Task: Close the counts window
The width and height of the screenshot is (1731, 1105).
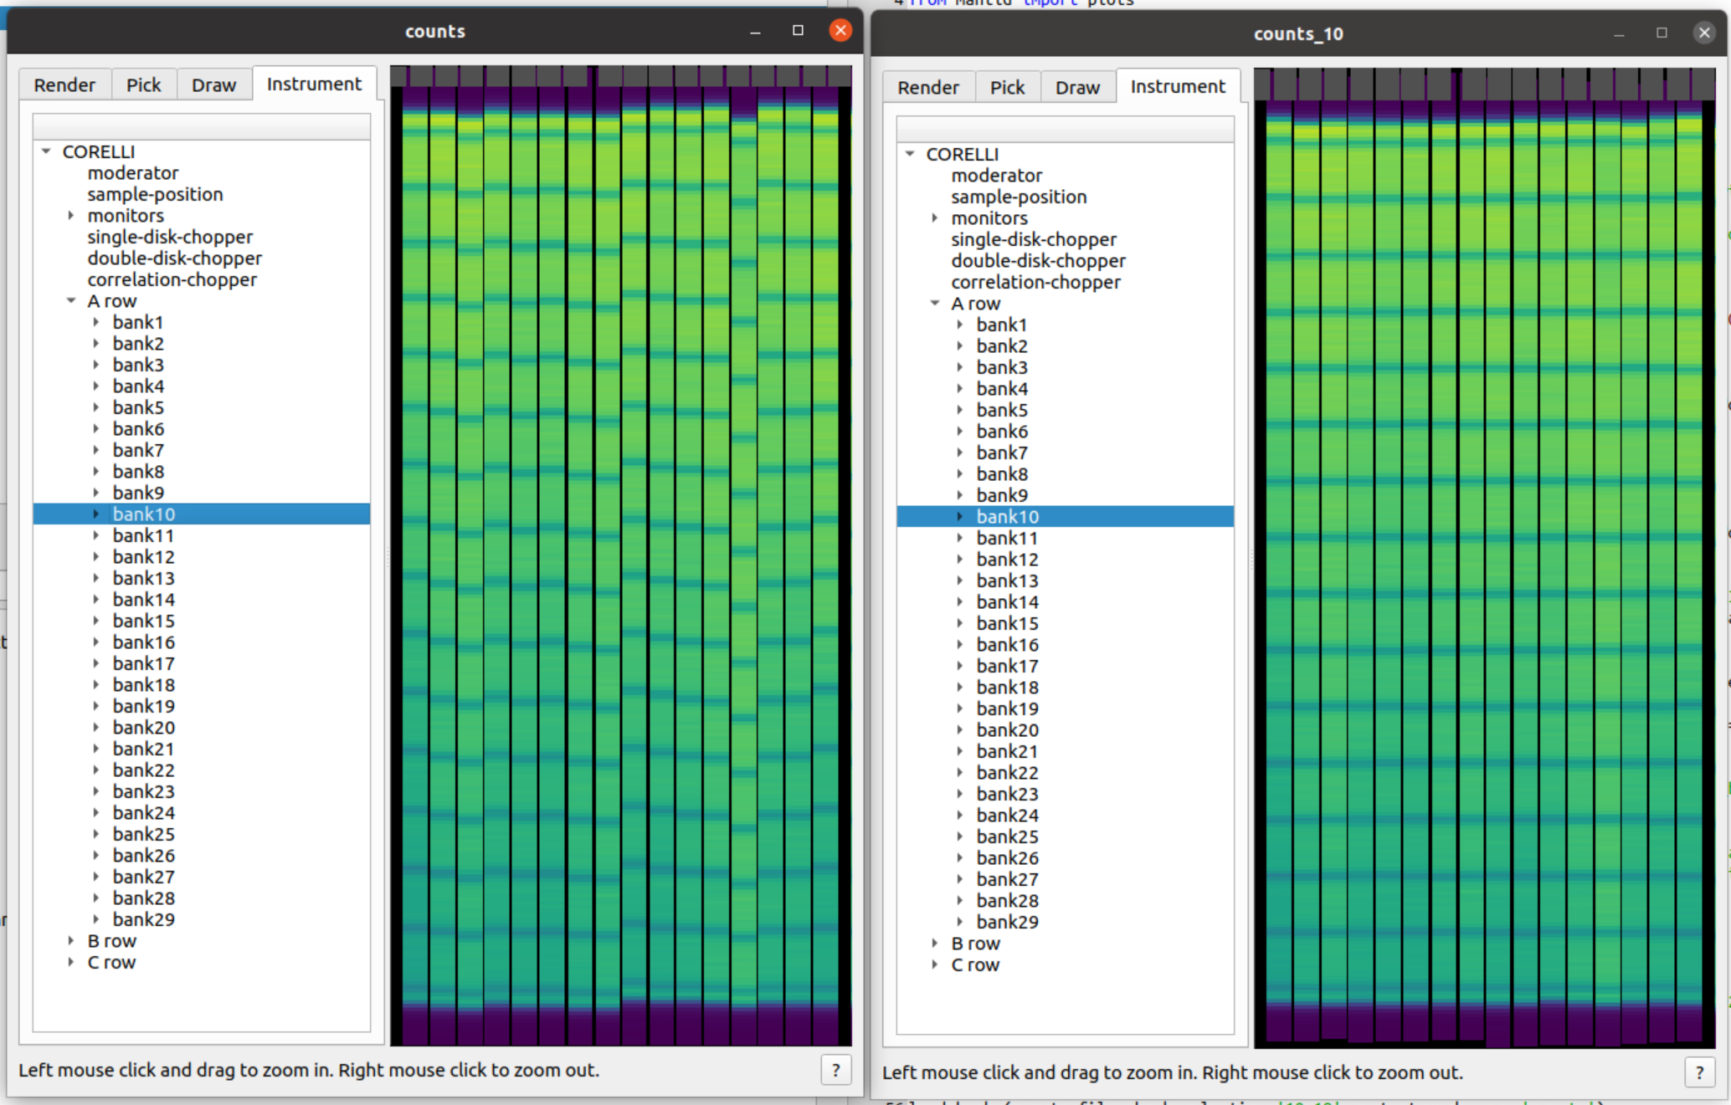Action: tap(840, 31)
